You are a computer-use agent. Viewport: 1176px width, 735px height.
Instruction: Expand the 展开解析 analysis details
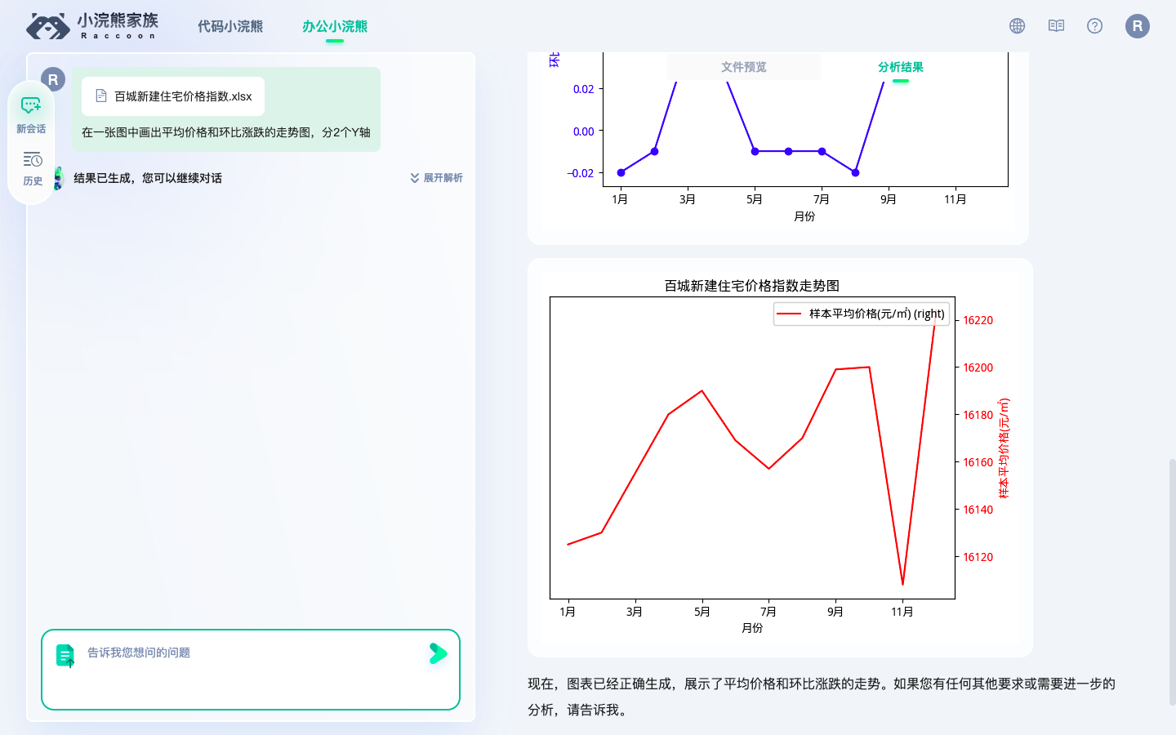[435, 177]
